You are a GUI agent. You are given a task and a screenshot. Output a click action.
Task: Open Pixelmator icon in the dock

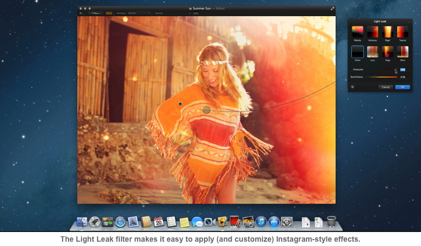[x=222, y=222]
